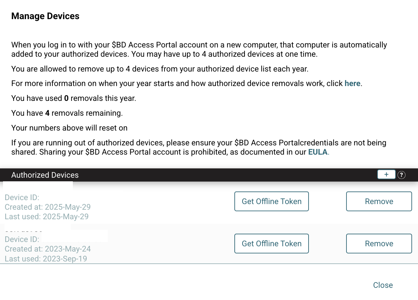Image resolution: width=418 pixels, height=300 pixels.
Task: Click the Authorized Devices header title
Action: pyautogui.click(x=45, y=175)
